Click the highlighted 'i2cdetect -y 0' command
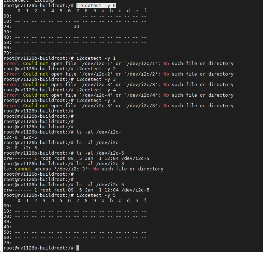263x253 pixels. click(96, 6)
